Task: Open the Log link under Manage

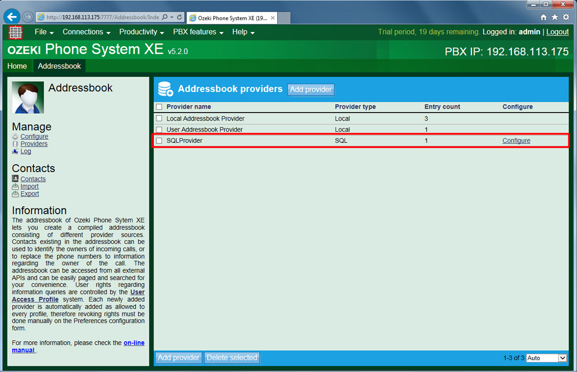Action: tap(26, 151)
